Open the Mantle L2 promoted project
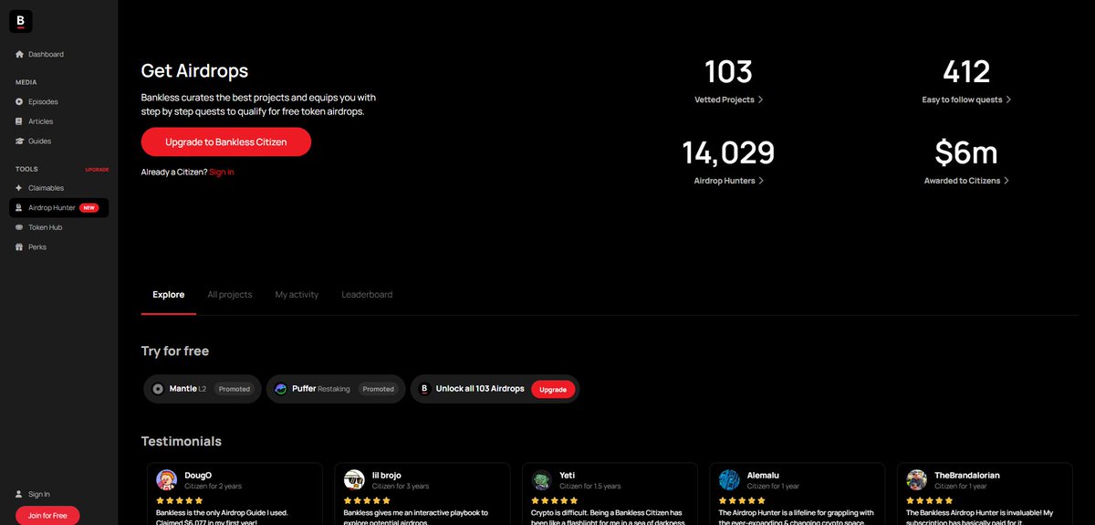Screen dimensions: 1095x525 [x=203, y=389]
